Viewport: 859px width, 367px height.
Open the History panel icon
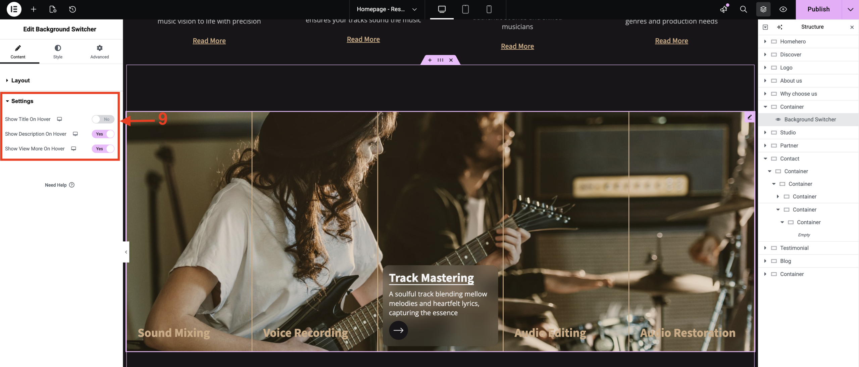[72, 9]
